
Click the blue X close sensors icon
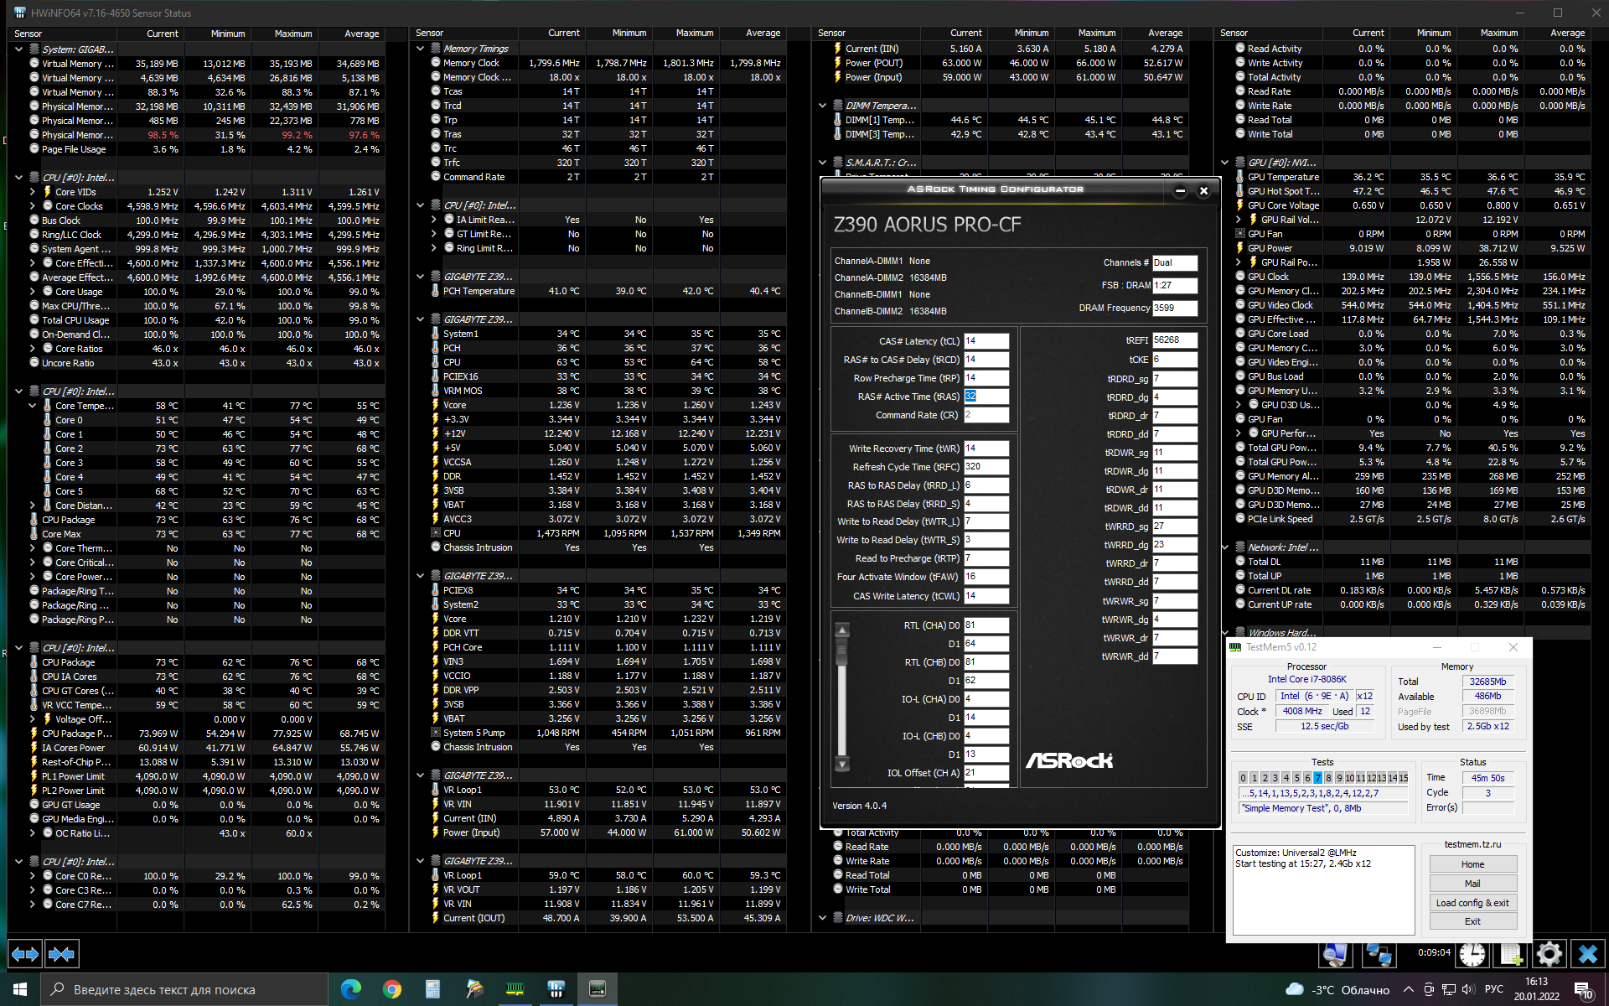click(x=1587, y=954)
